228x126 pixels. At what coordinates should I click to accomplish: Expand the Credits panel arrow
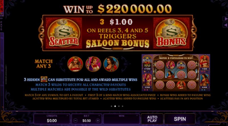pyautogui.click(x=67, y=115)
